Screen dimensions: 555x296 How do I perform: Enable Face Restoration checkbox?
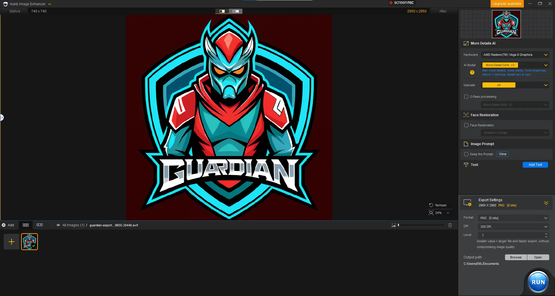466,125
